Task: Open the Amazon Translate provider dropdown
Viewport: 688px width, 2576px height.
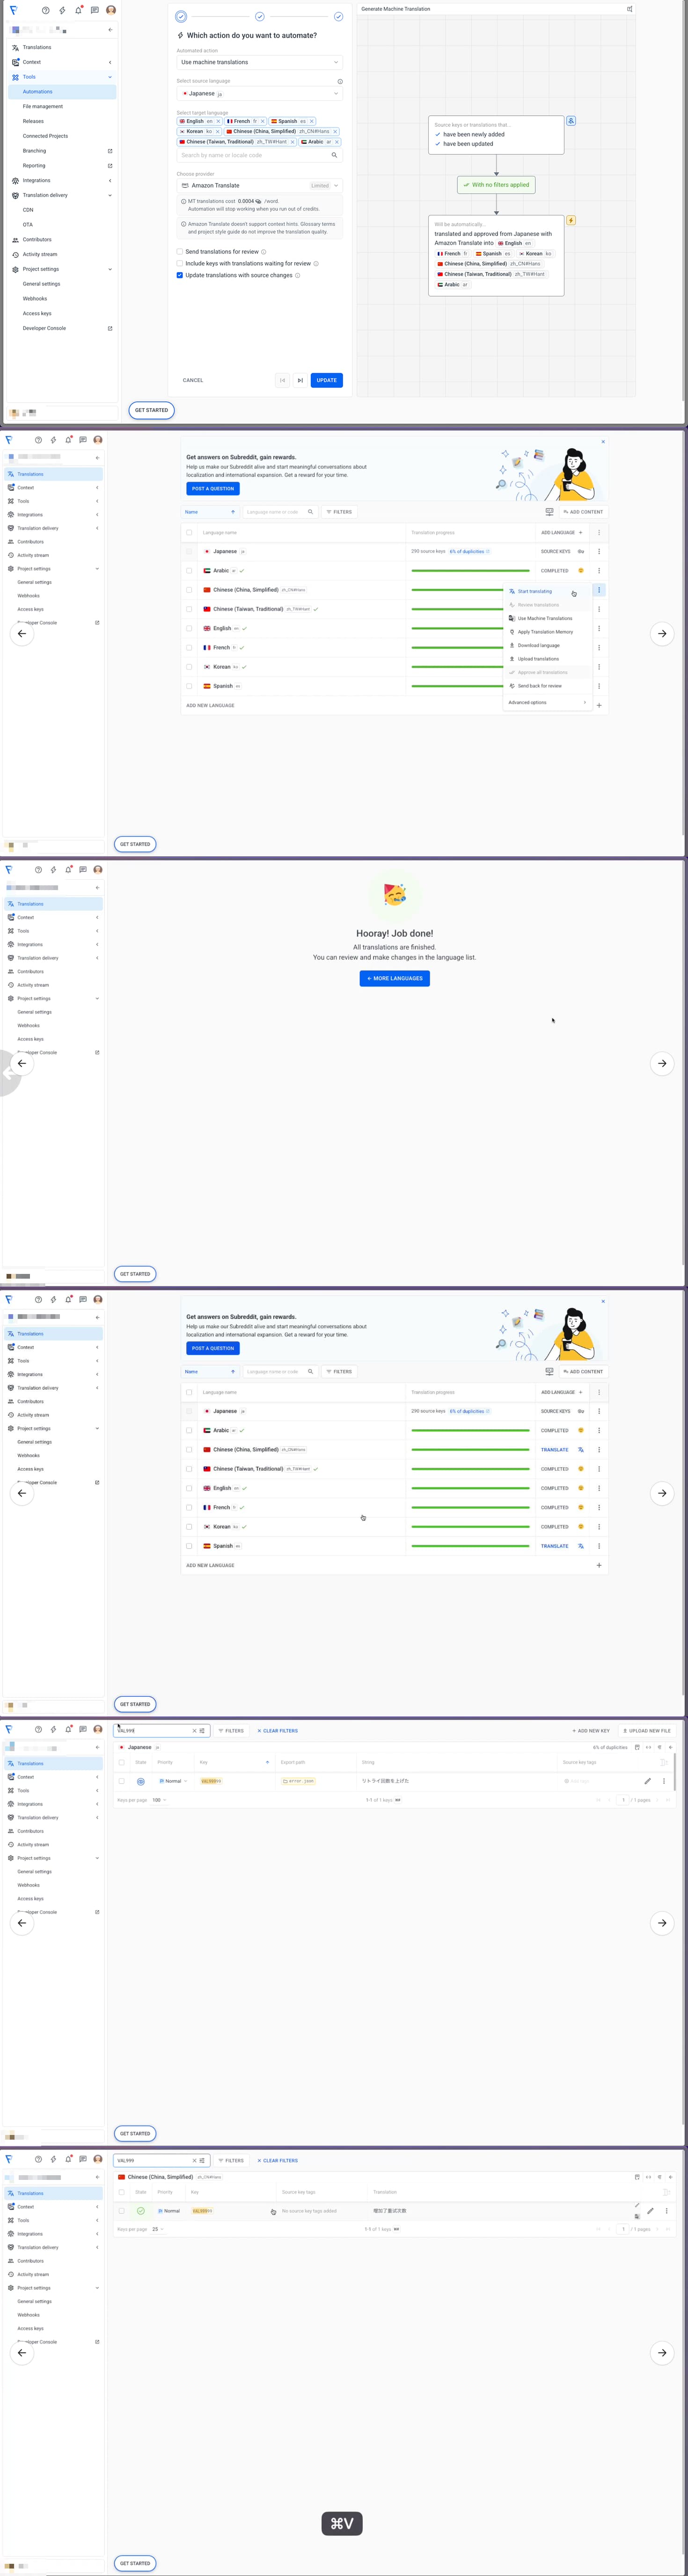Action: click(x=259, y=185)
